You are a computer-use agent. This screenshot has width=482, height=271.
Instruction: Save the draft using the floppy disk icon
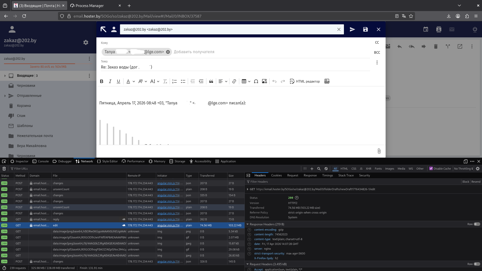pyautogui.click(x=365, y=29)
